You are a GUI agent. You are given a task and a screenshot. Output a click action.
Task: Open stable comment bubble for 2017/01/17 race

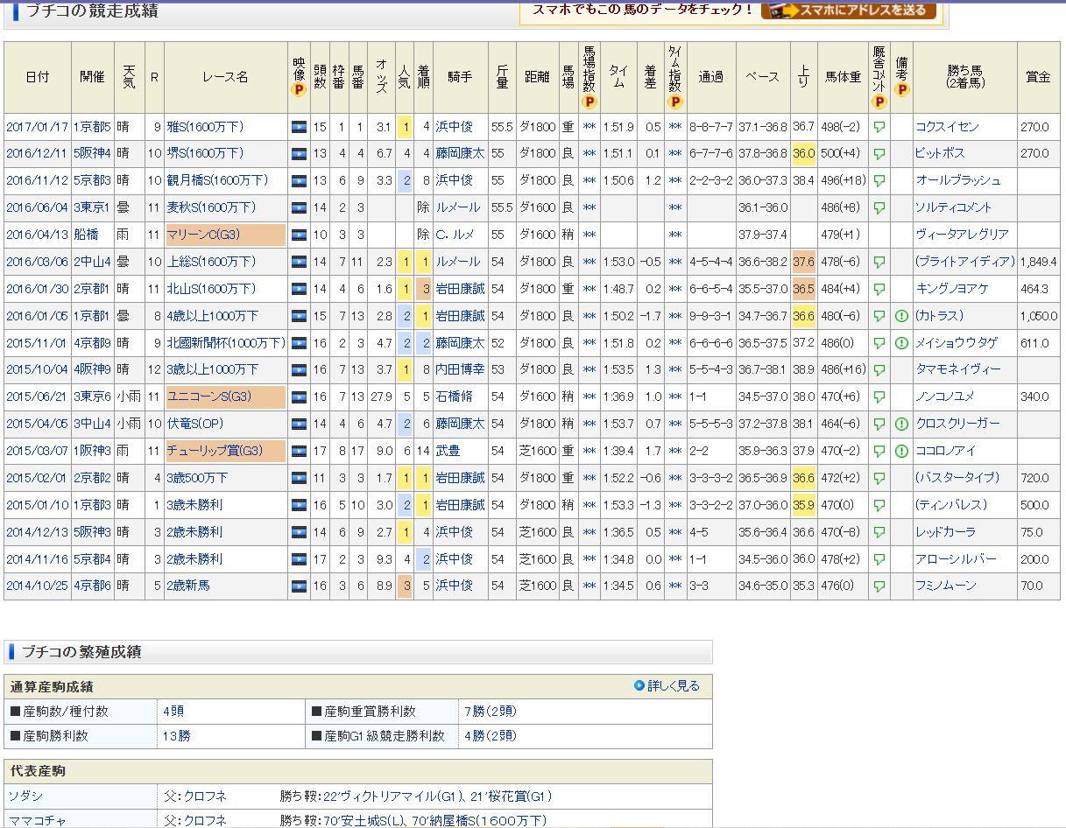[879, 127]
